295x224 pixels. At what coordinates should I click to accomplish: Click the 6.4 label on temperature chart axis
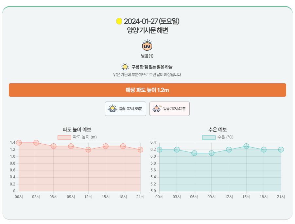(153, 142)
